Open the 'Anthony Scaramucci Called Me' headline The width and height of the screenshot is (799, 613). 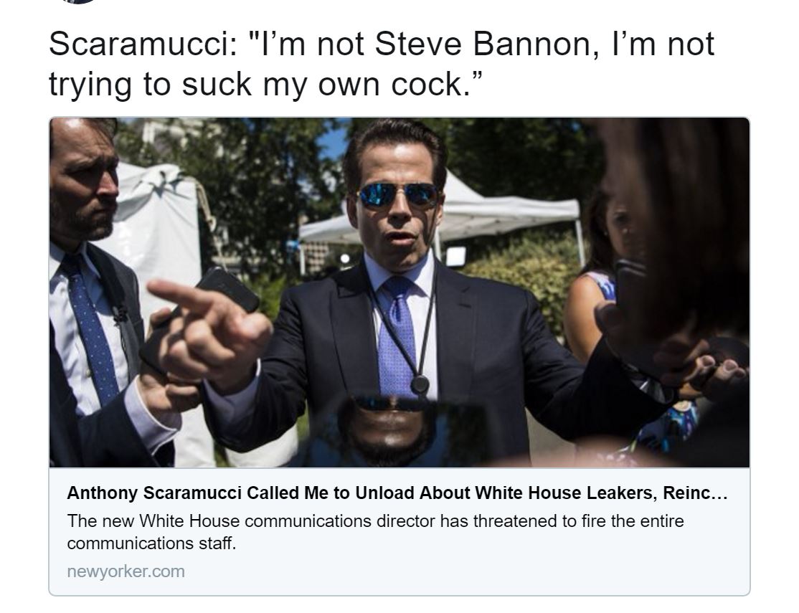pyautogui.click(x=397, y=493)
